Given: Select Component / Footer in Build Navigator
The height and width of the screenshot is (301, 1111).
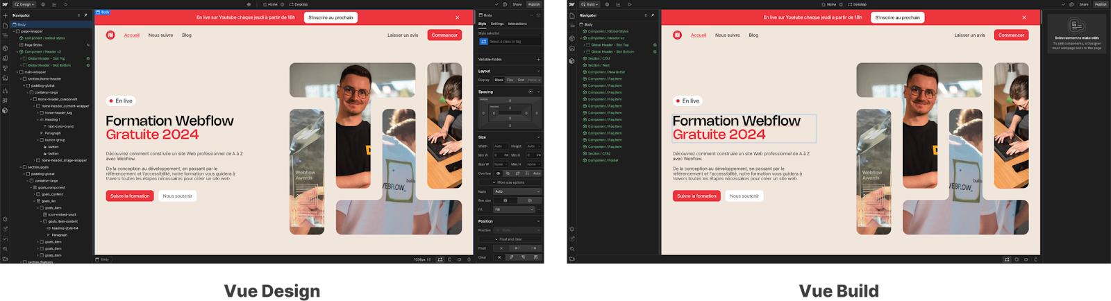Looking at the screenshot, I should point(603,160).
